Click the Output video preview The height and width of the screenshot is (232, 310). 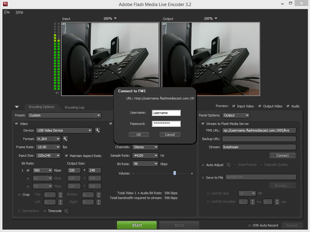point(211,59)
